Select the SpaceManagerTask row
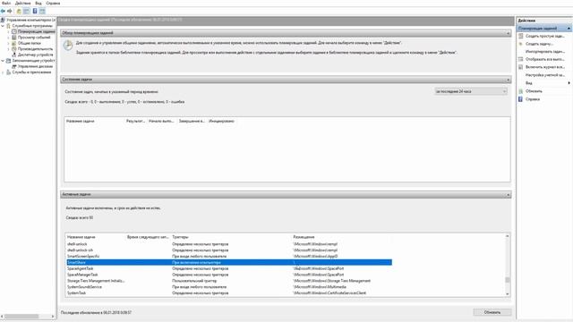Screen dimensions: 573x322 click(229, 275)
